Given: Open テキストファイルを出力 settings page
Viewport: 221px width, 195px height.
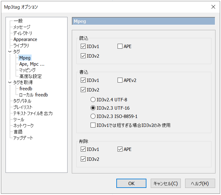Looking at the screenshot, I should point(33,113).
